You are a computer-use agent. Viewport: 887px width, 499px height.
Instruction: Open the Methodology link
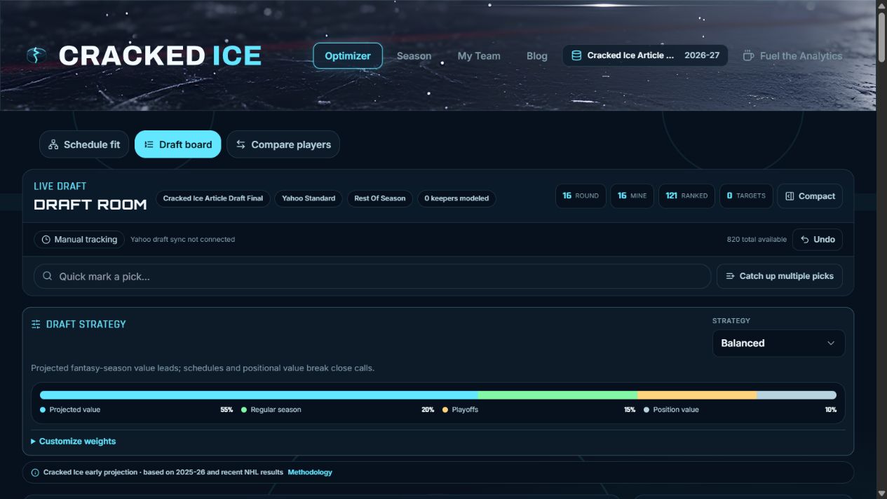[x=310, y=472]
